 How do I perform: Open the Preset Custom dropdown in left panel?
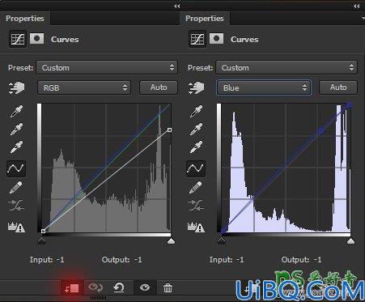point(107,67)
